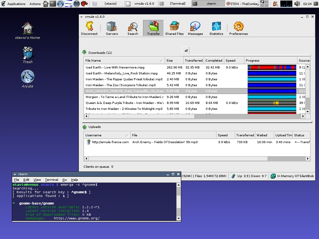This screenshot has width=319, height=239.
Task: Click the home folder launcher in top panel
Action: [45, 4]
